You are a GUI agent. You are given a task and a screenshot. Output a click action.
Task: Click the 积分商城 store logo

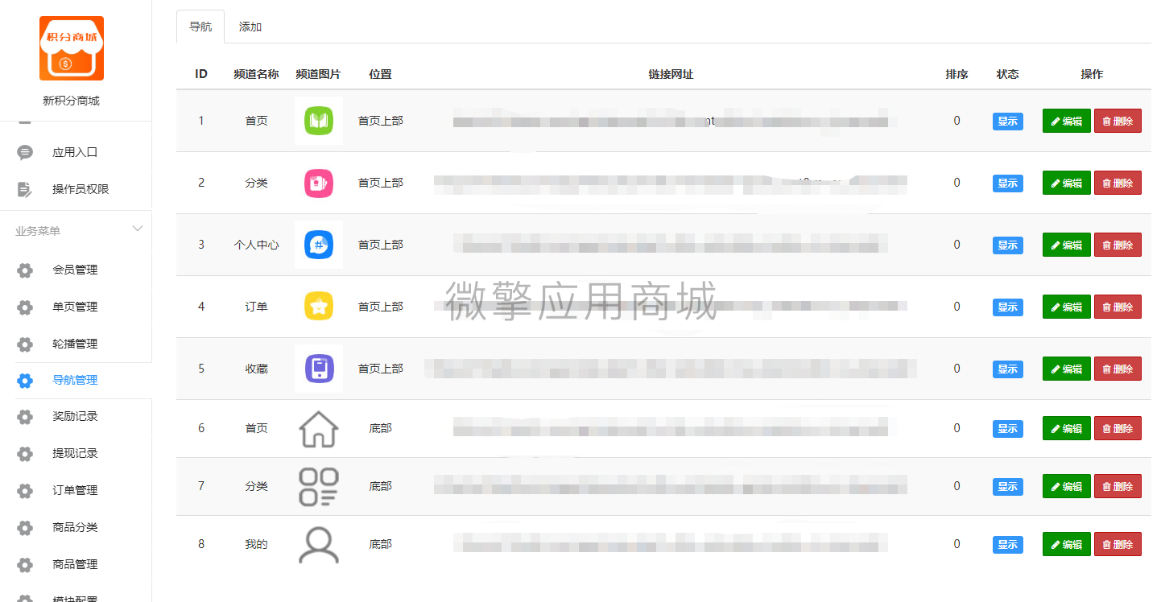pos(72,48)
